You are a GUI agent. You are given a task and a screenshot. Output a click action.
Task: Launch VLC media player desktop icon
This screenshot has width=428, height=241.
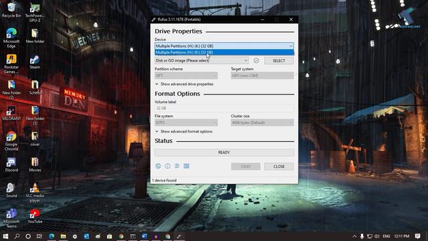click(35, 192)
